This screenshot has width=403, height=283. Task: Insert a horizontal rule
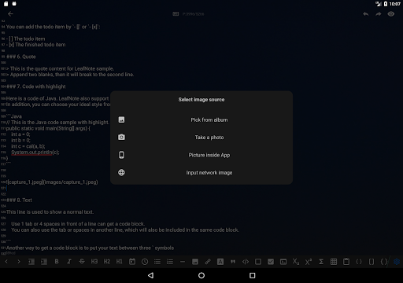point(183,262)
